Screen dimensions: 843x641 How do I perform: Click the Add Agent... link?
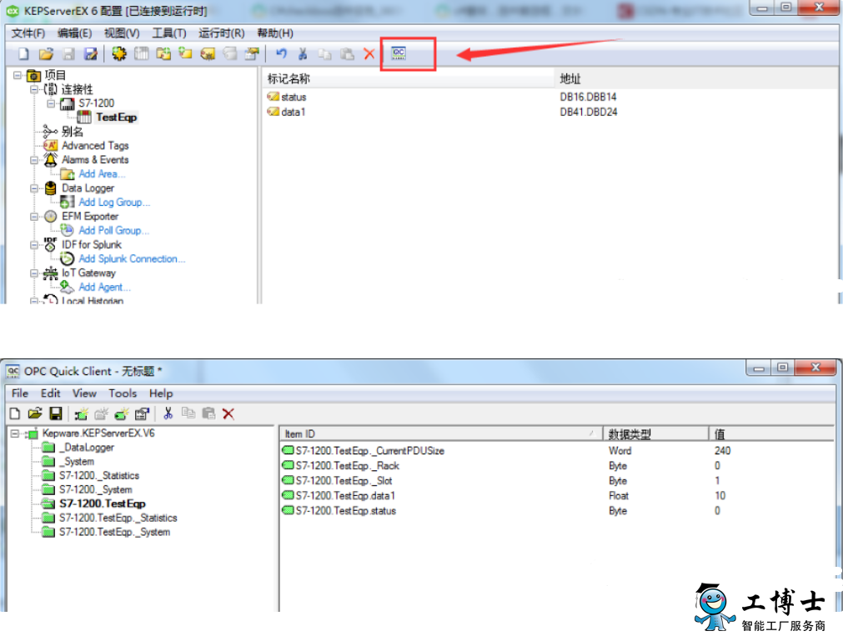pyautogui.click(x=104, y=288)
